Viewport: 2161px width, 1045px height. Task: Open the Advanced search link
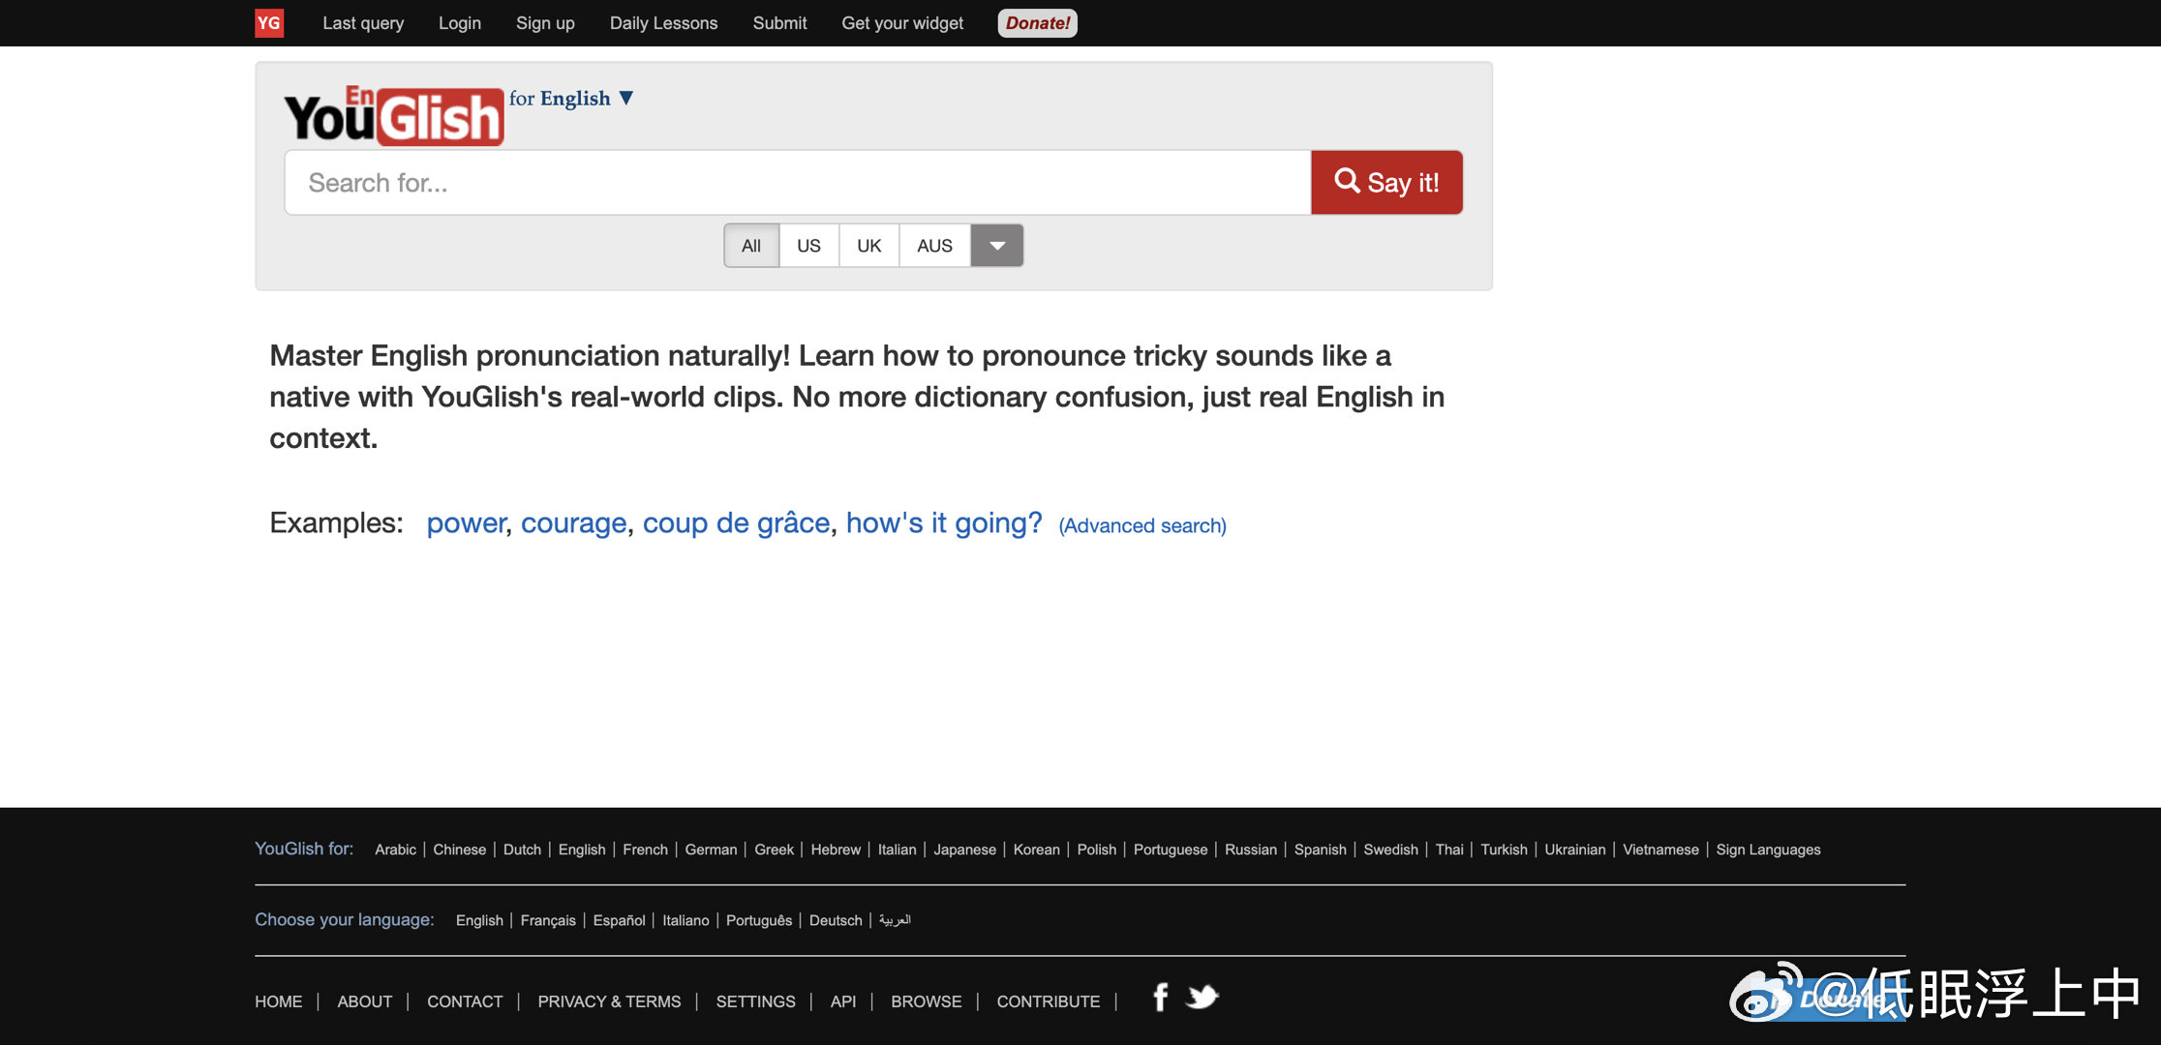point(1141,525)
